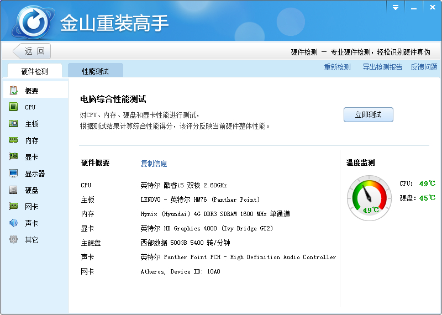Image resolution: width=442 pixels, height=315 pixels.
Task: Click the 英特尔 HD Graphics 4000 text
Action: (x=207, y=228)
